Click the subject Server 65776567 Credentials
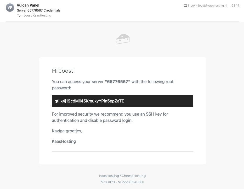 [39, 10]
